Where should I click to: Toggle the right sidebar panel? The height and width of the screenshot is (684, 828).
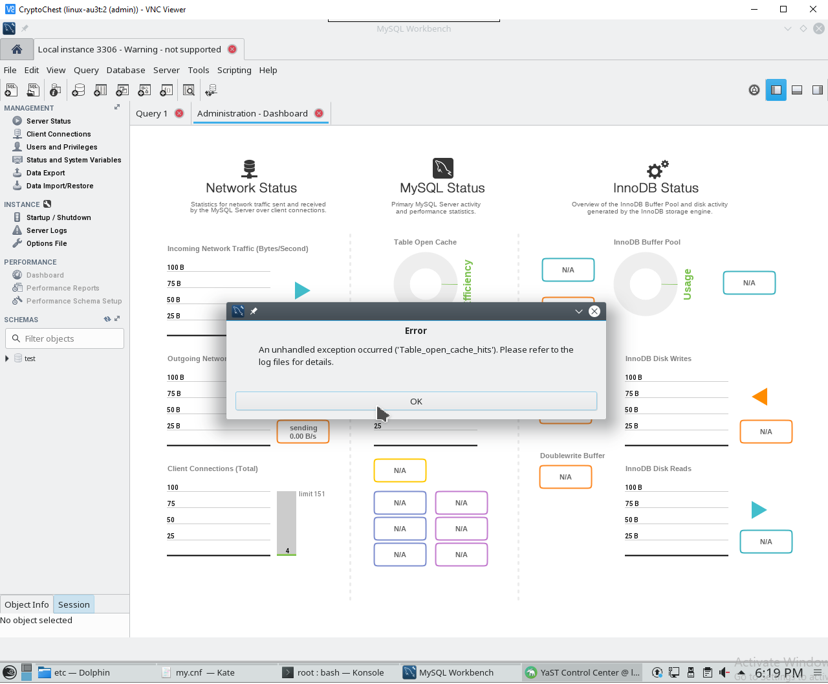click(818, 90)
